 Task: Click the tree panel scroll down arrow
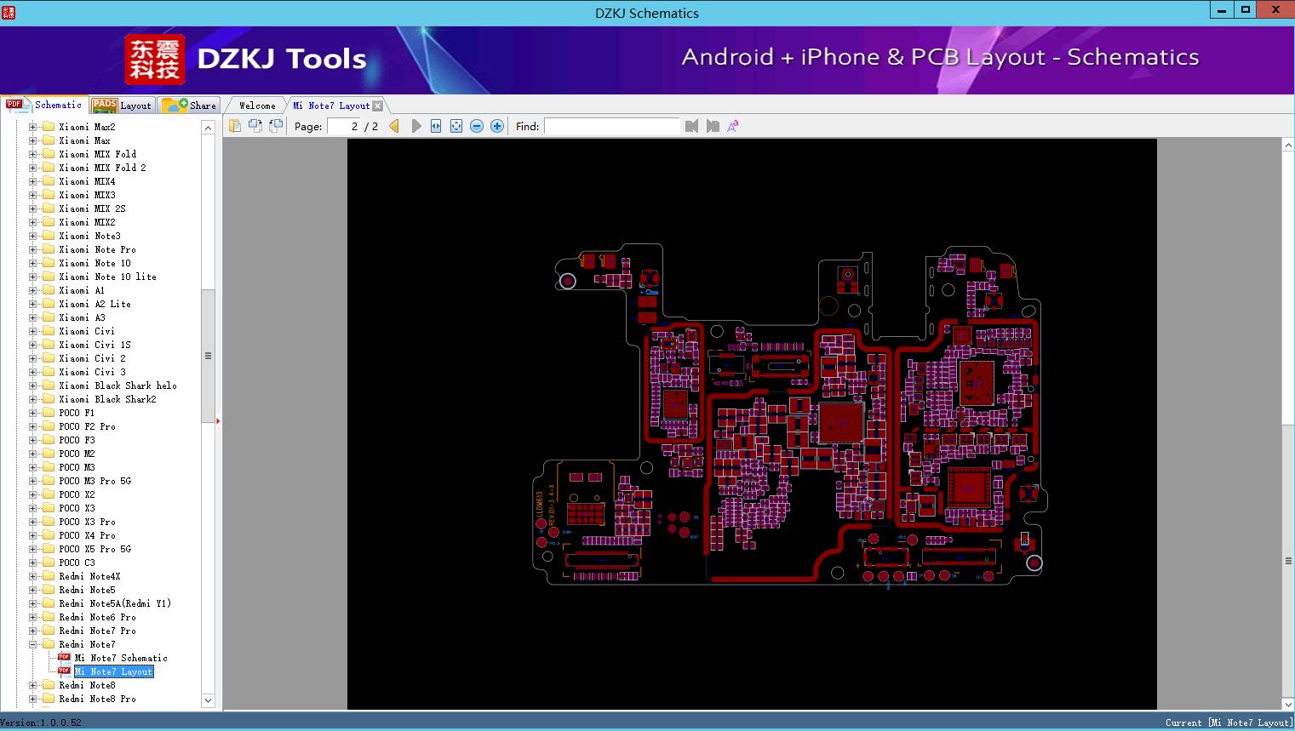208,700
